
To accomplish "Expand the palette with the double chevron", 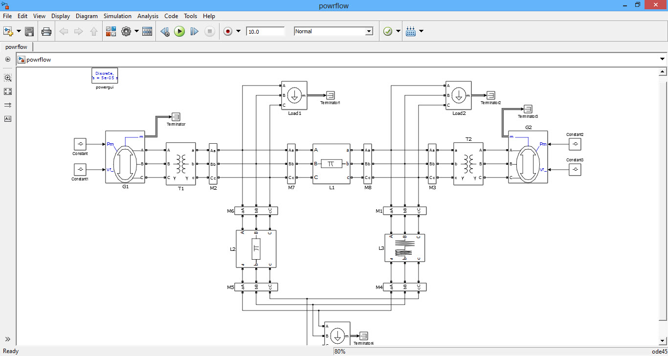I will pyautogui.click(x=8, y=339).
